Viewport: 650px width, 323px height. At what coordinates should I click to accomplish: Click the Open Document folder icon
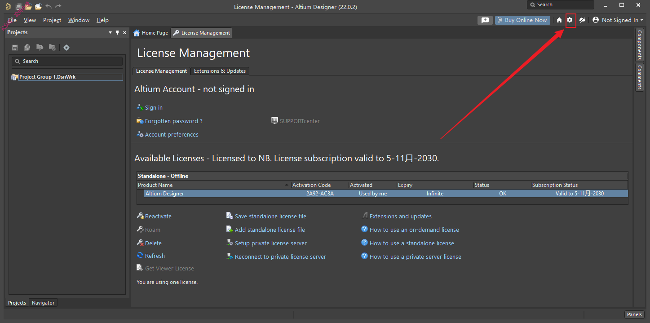coord(28,7)
